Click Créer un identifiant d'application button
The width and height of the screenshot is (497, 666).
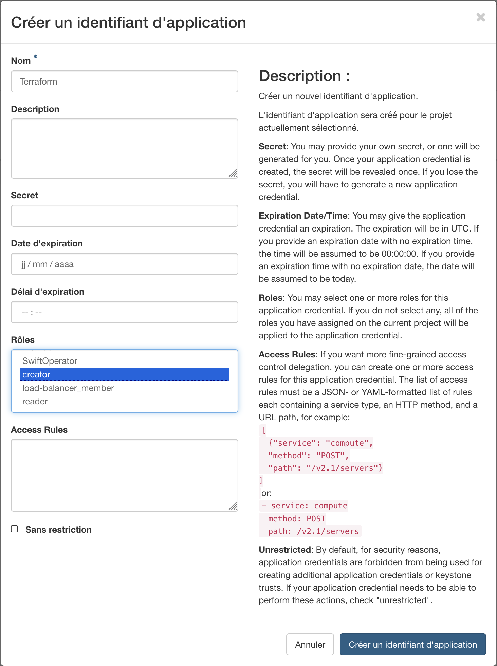(x=412, y=644)
